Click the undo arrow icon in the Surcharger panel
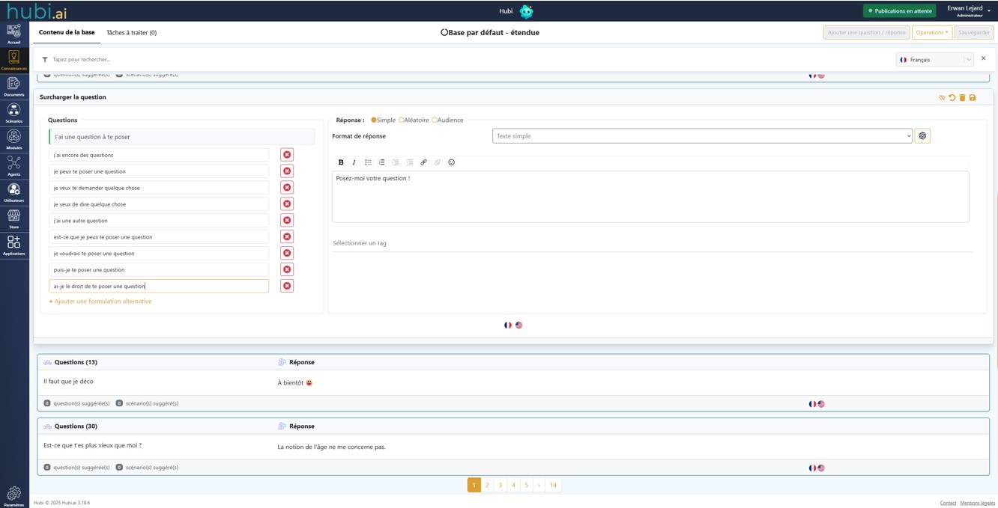Viewport: 998px width, 508px height. pos(952,98)
